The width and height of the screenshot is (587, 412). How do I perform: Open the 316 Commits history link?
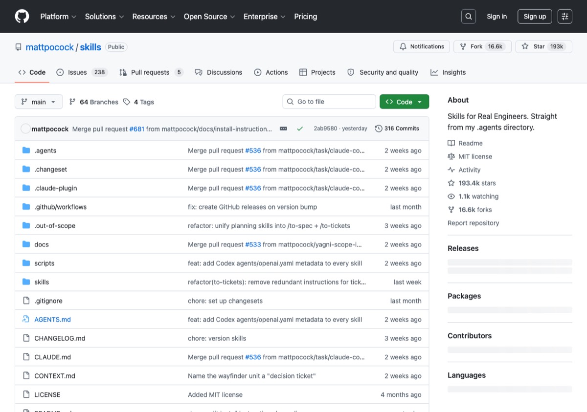pyautogui.click(x=397, y=129)
